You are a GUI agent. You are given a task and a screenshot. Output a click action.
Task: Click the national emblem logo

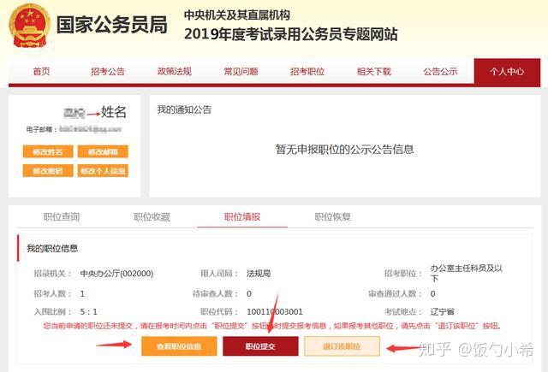[29, 27]
